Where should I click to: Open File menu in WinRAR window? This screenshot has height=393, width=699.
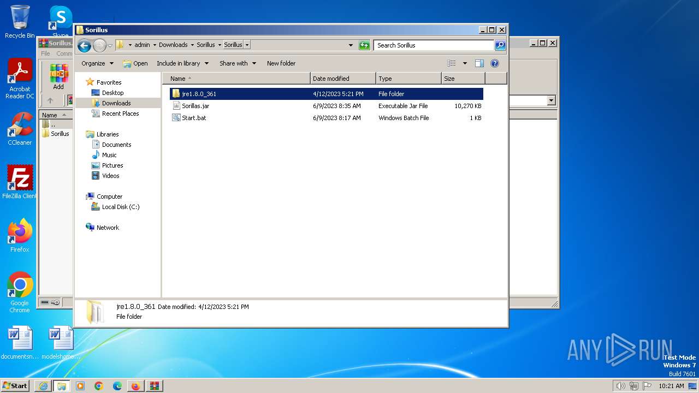45,53
